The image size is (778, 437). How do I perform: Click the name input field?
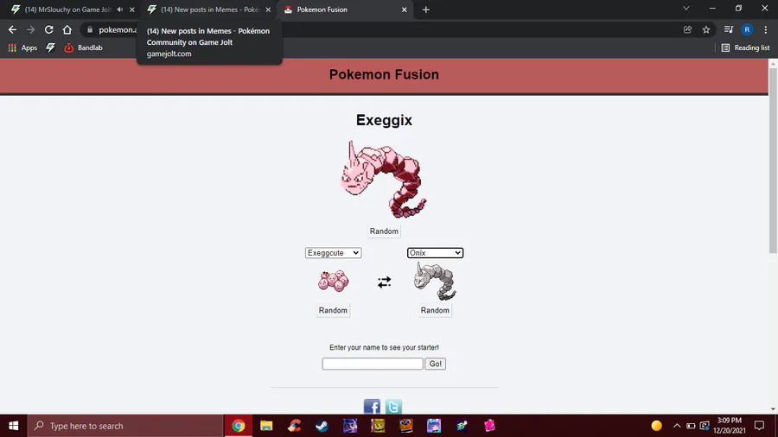point(373,364)
